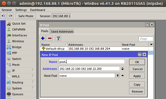Screen dimensions: 166x99
Task: Collapse Next Pool field with up arrow
Action: tap(122, 75)
